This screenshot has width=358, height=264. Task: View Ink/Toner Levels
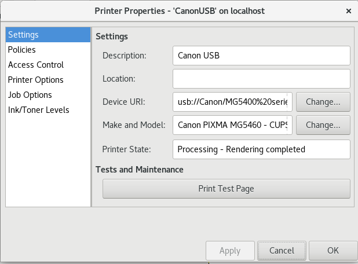pyautogui.click(x=48, y=110)
